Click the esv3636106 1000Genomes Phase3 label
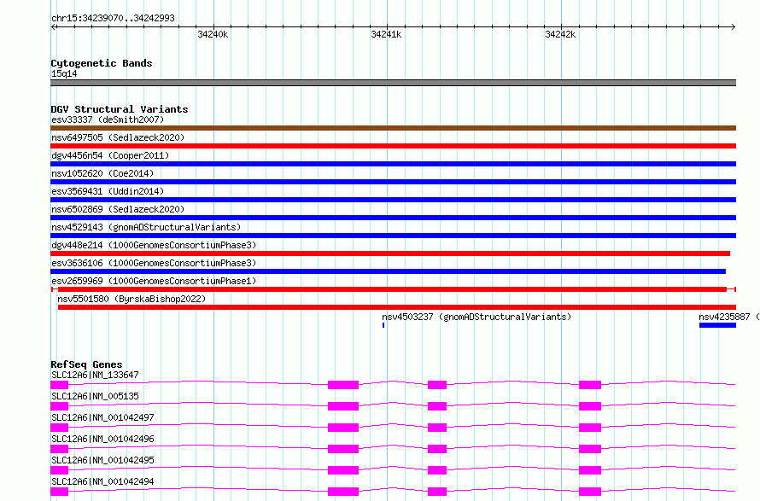The width and height of the screenshot is (760, 501). coord(154,263)
